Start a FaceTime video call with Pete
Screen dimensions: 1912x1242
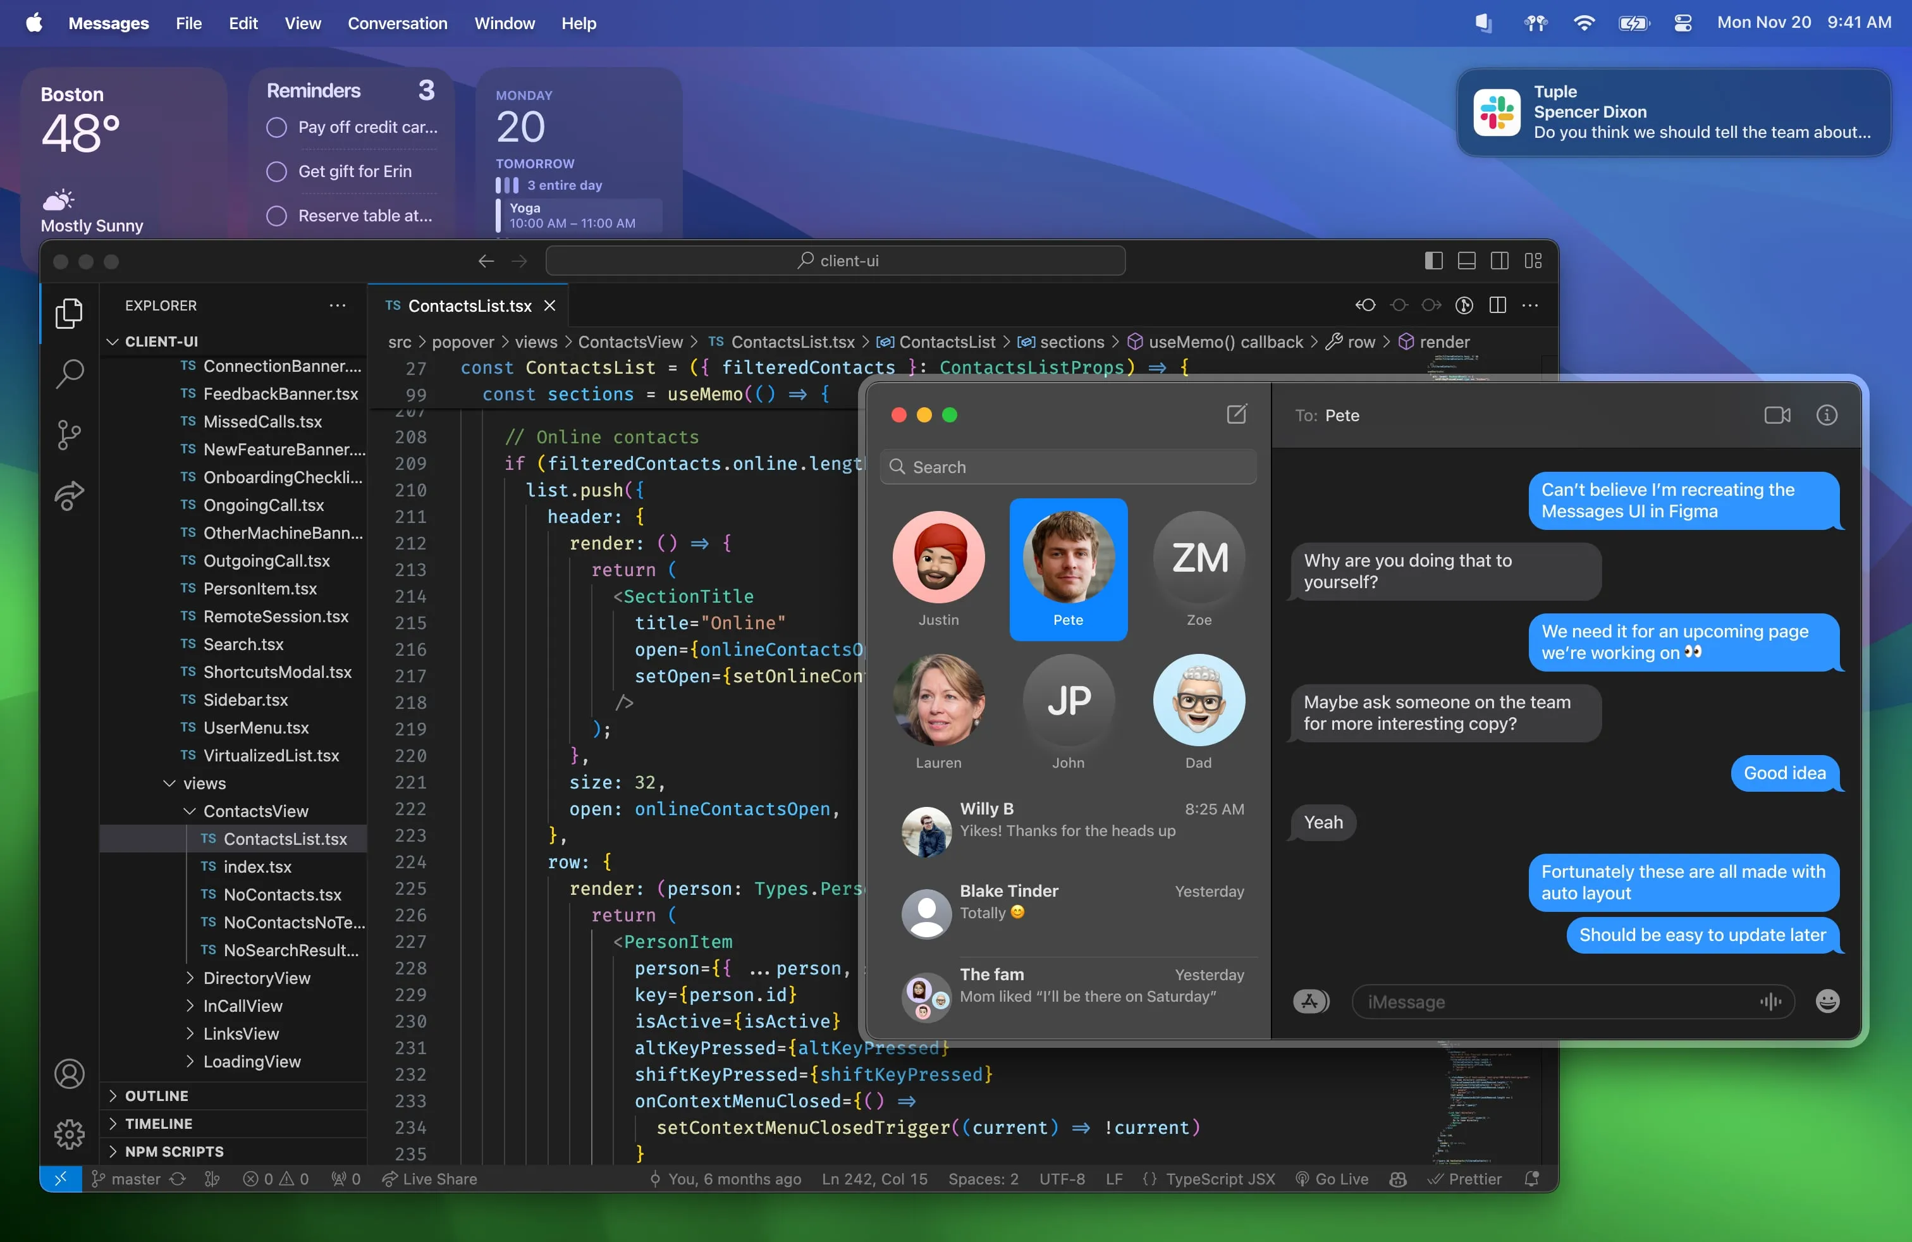pos(1777,415)
